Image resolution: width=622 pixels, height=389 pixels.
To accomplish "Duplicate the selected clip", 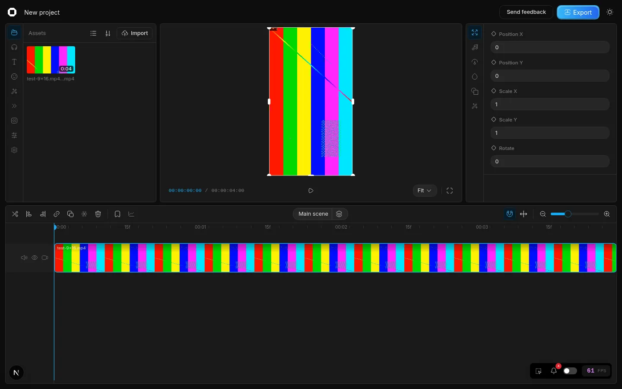I will click(70, 214).
